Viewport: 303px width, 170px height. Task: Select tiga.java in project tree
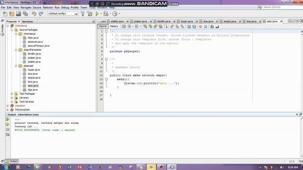coord(33,90)
